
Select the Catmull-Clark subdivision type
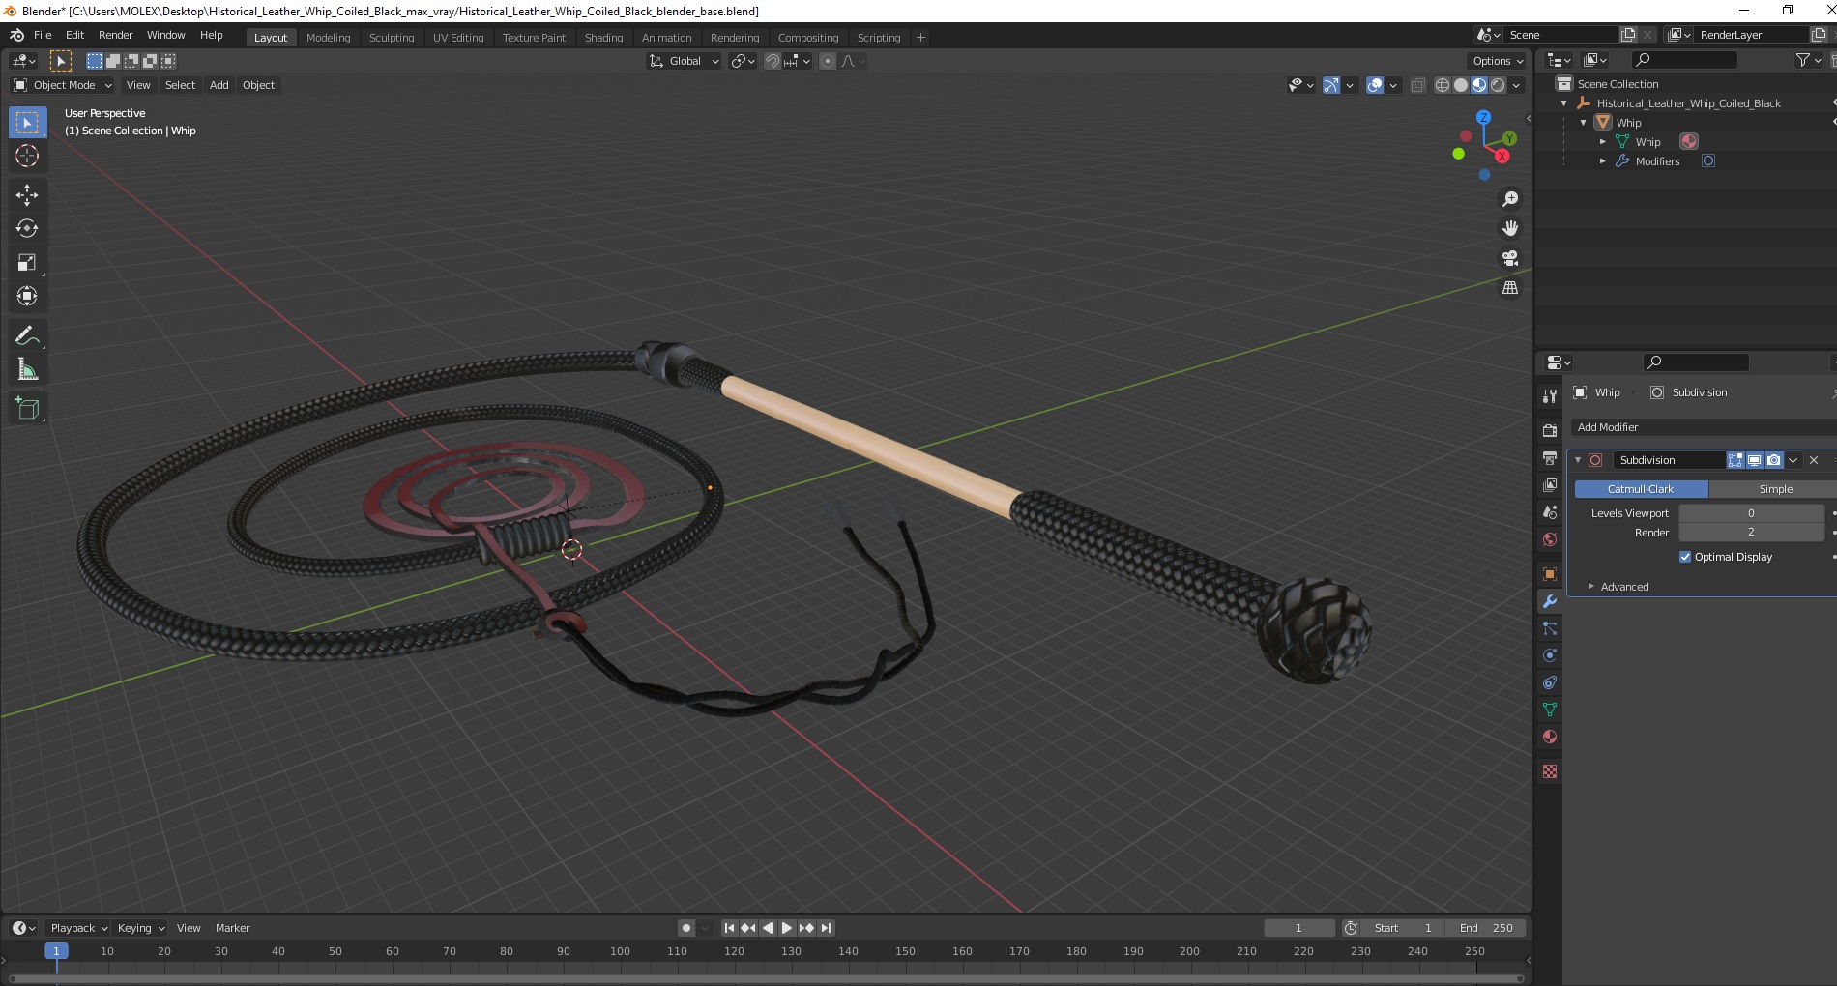[x=1641, y=489]
